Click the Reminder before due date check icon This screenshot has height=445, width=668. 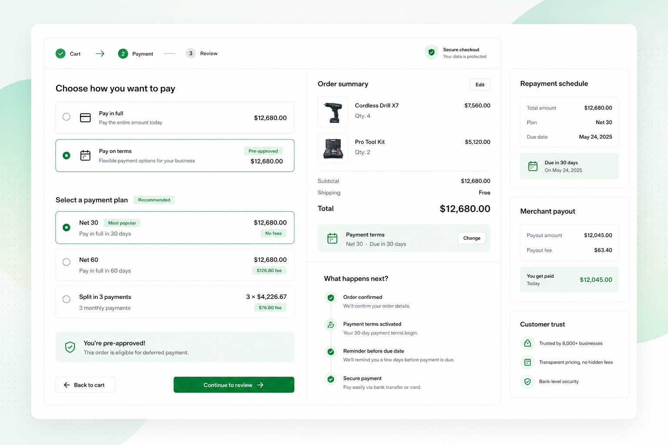point(331,352)
